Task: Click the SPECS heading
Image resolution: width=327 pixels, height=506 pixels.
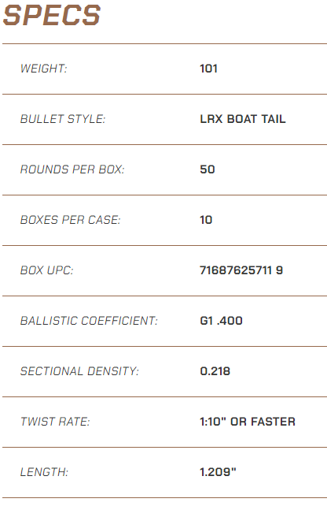Action: pyautogui.click(x=52, y=15)
